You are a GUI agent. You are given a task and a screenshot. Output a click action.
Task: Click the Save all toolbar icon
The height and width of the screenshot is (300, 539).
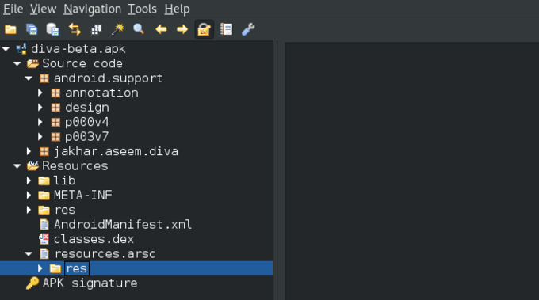[32, 29]
